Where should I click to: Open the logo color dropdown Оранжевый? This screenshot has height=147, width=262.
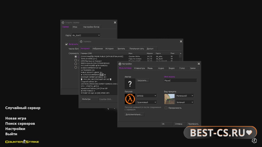coord(146,102)
